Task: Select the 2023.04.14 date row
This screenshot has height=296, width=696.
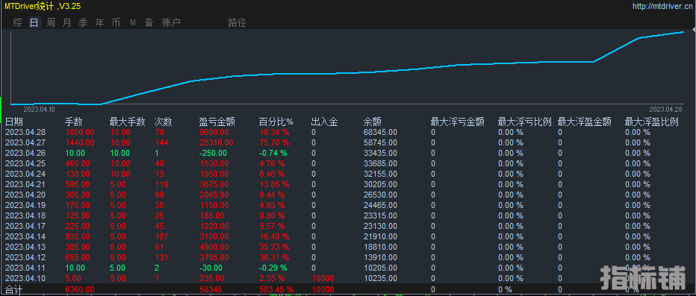Action: point(25,236)
